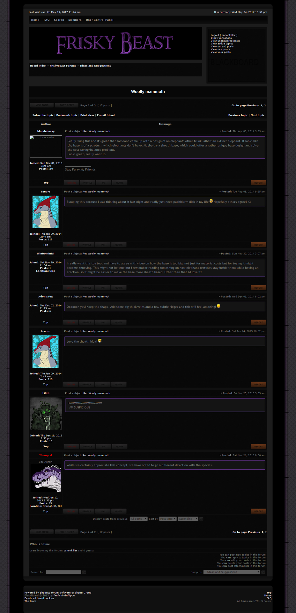Open the 'Jump to' forum dropdown
The image size is (296, 613).
pos(232,572)
